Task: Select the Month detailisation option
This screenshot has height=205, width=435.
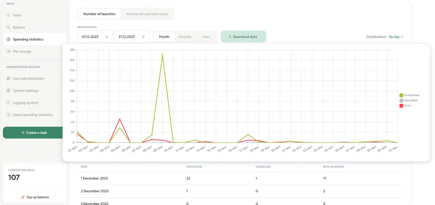Action: (164, 37)
